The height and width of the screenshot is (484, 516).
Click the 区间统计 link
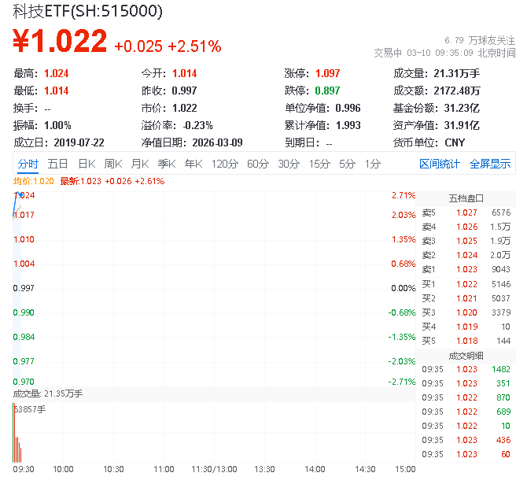pos(440,164)
